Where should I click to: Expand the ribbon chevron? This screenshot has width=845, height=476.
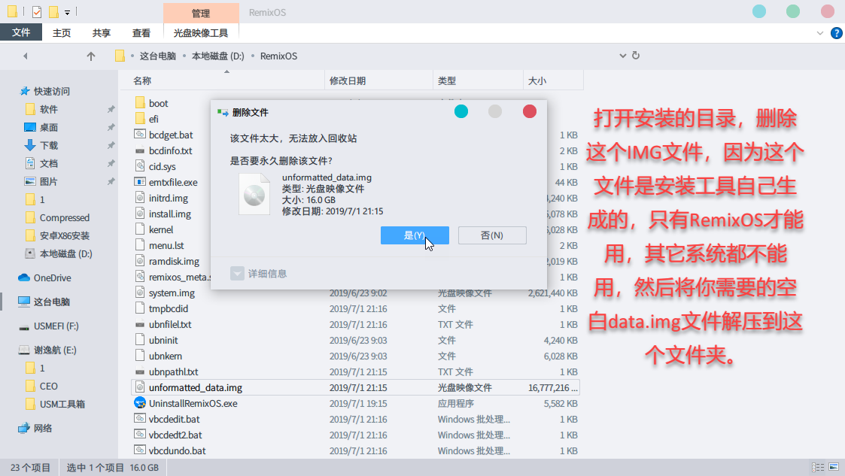tap(819, 33)
